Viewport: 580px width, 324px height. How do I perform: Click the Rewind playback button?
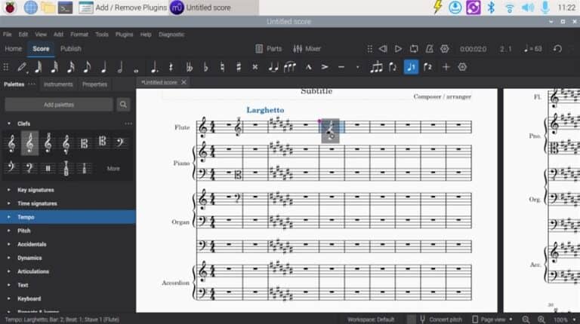click(382, 48)
